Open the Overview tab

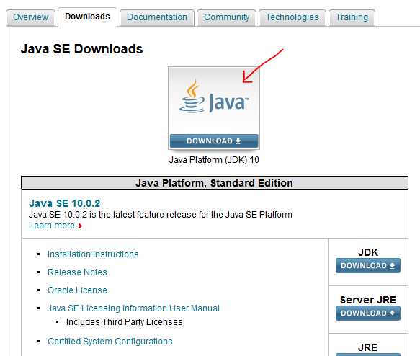click(30, 17)
